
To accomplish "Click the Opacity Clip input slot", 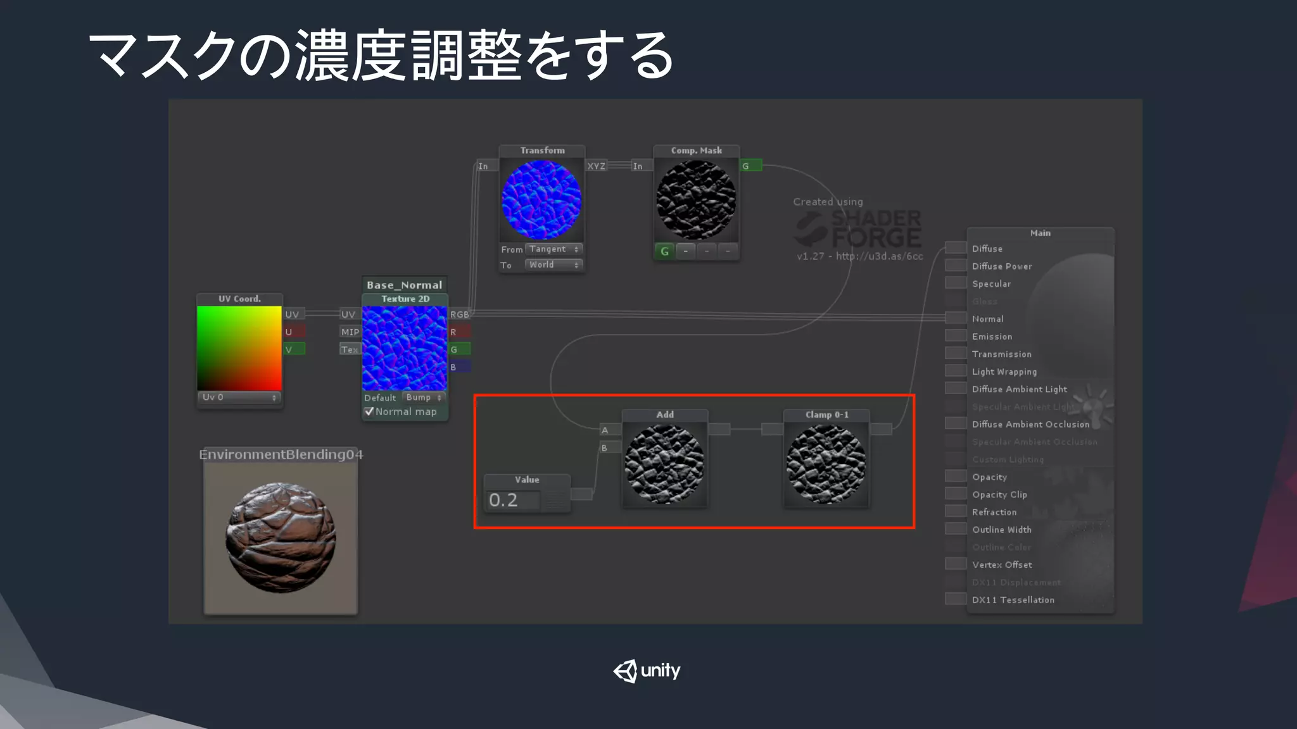I will [x=956, y=494].
